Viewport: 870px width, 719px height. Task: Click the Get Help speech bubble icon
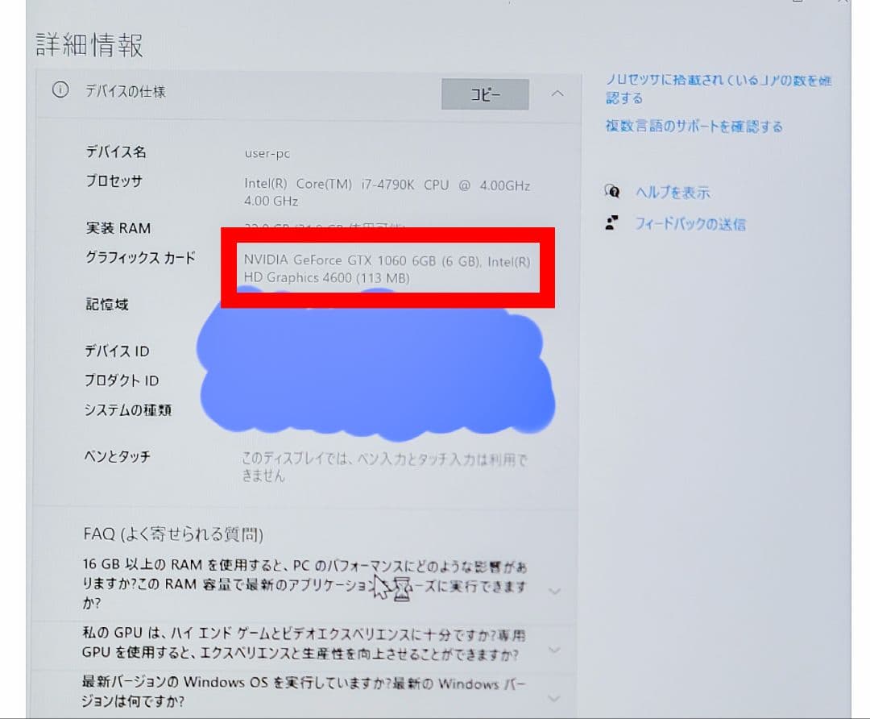(613, 192)
